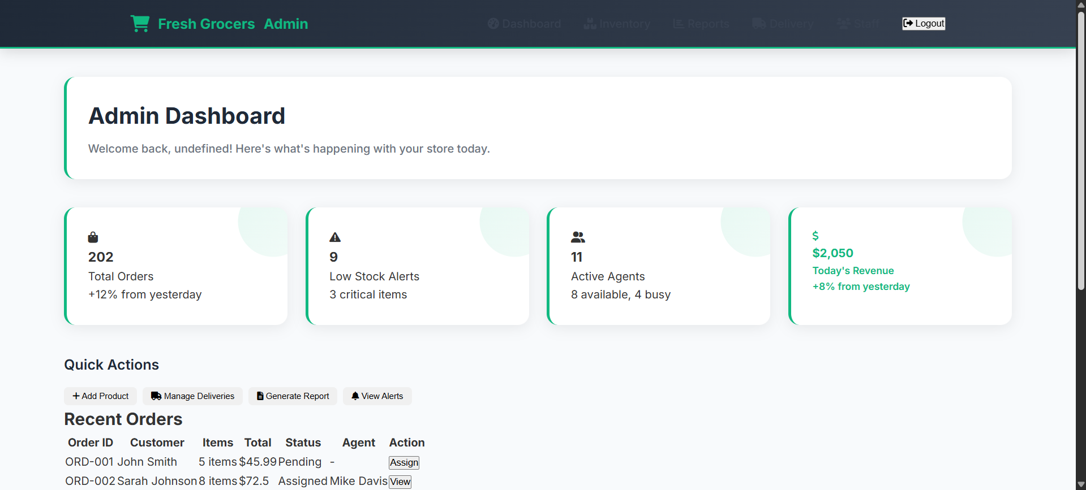Open the Staff nav item

click(x=858, y=24)
